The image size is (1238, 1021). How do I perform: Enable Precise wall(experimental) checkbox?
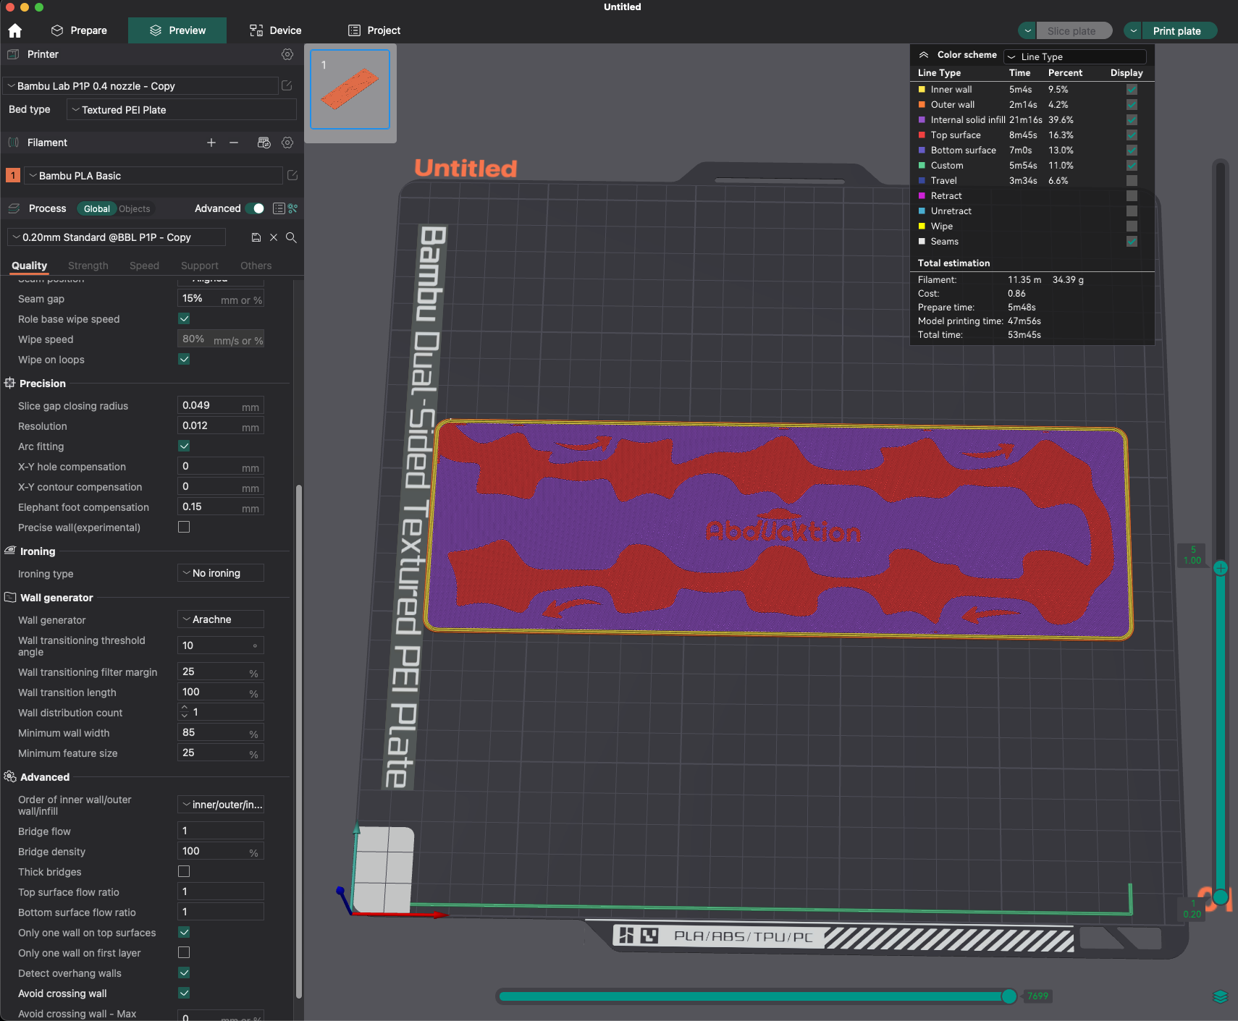[x=184, y=527]
